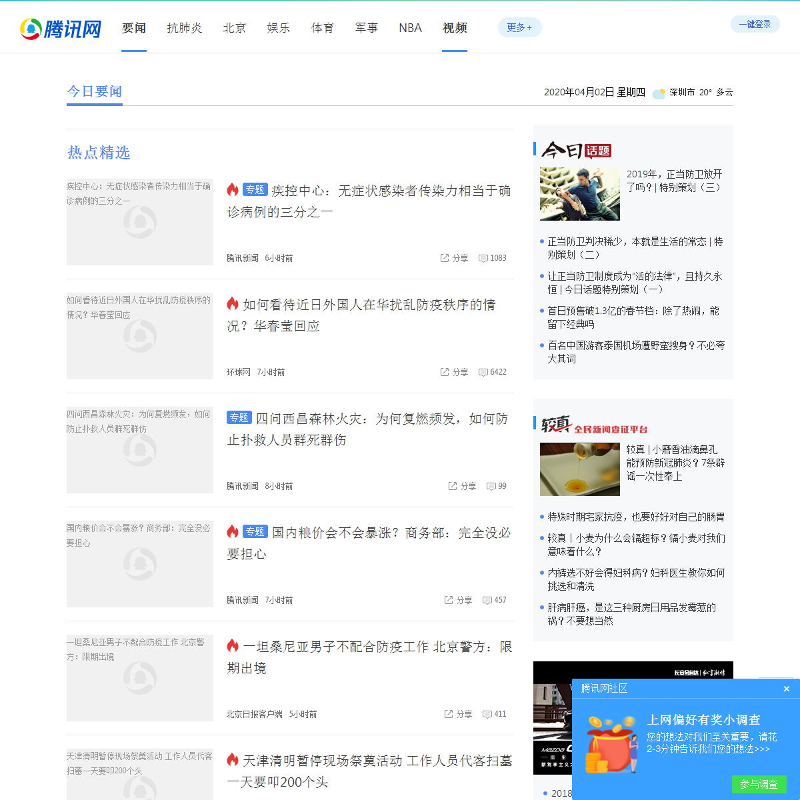The image size is (800, 800).
Task: Click the 较真 sesame oil thumbnail
Action: [580, 469]
